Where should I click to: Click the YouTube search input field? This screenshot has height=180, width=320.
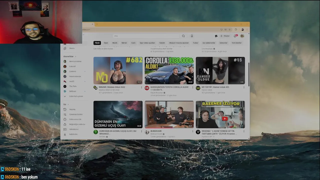[146, 36]
